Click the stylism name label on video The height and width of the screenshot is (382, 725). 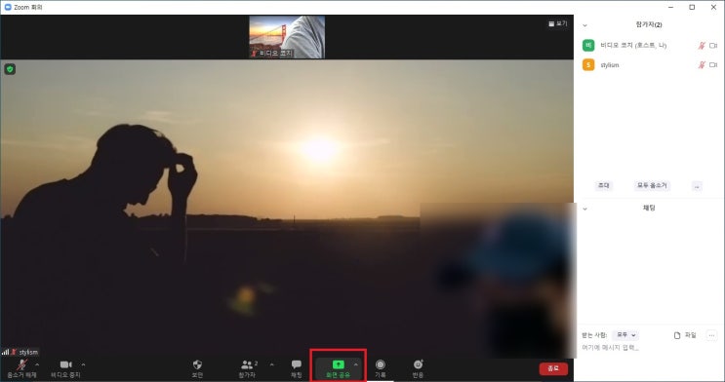(28, 353)
